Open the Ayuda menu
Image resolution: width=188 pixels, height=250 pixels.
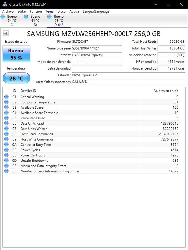(74, 11)
